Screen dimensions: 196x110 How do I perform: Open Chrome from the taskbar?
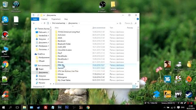[88, 107]
